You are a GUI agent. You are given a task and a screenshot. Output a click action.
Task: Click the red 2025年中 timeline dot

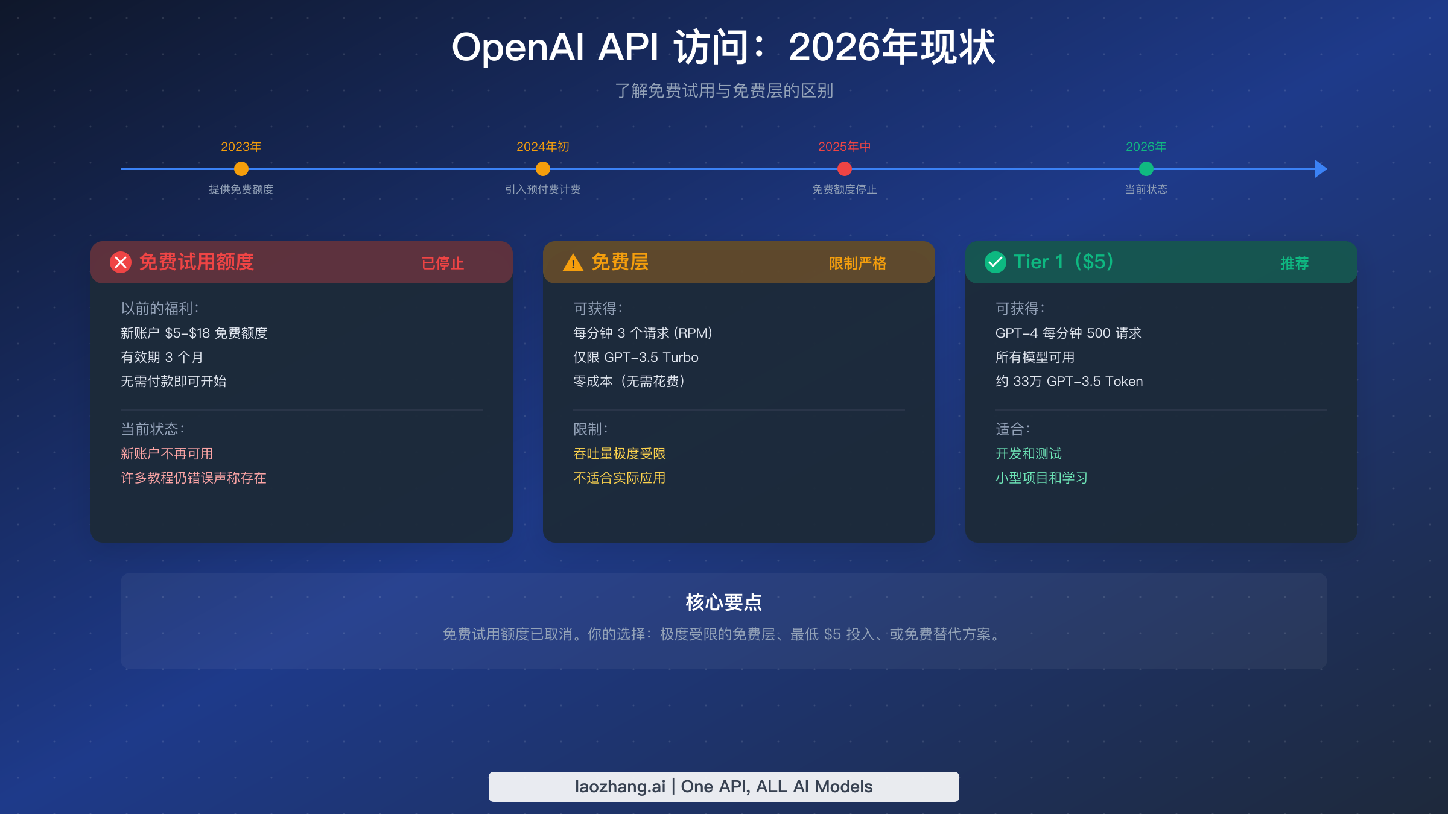[x=843, y=169]
